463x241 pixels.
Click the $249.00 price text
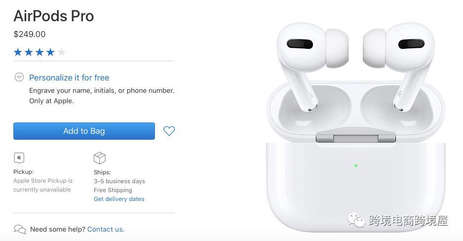click(30, 34)
